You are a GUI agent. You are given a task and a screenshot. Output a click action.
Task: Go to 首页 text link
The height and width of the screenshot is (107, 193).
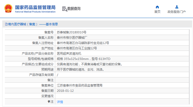click(157, 12)
